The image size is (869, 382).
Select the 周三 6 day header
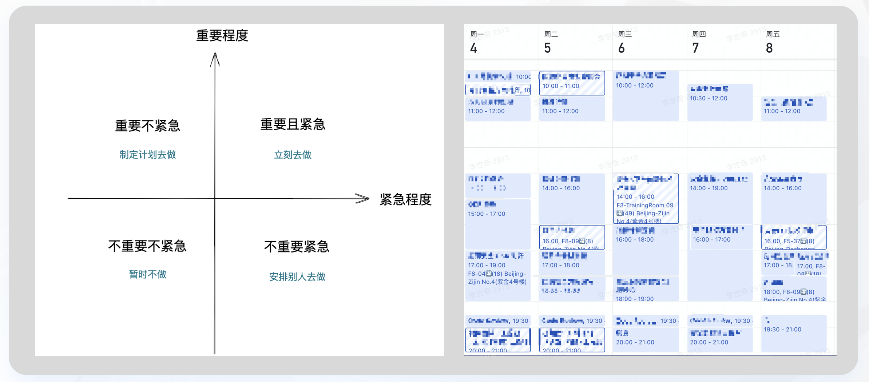click(x=625, y=42)
